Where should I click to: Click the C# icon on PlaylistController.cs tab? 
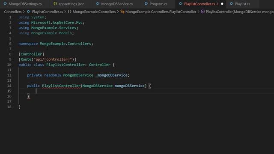[181, 4]
